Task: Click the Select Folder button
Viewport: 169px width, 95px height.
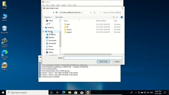Action: point(104,61)
